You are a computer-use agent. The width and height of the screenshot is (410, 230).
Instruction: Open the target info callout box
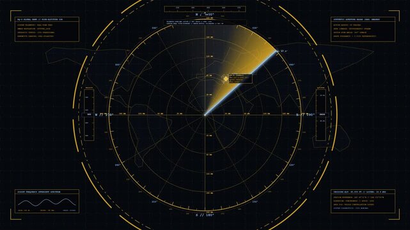240,79
